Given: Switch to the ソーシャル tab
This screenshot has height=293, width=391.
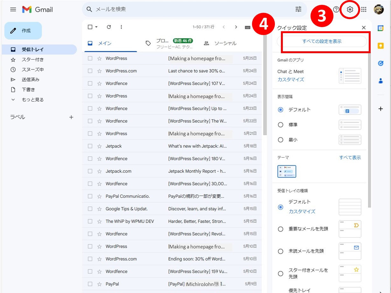Looking at the screenshot, I should pyautogui.click(x=220, y=43).
